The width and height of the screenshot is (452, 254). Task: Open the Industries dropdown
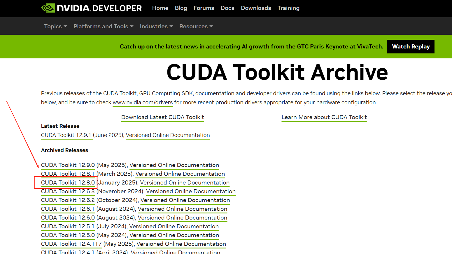156,26
